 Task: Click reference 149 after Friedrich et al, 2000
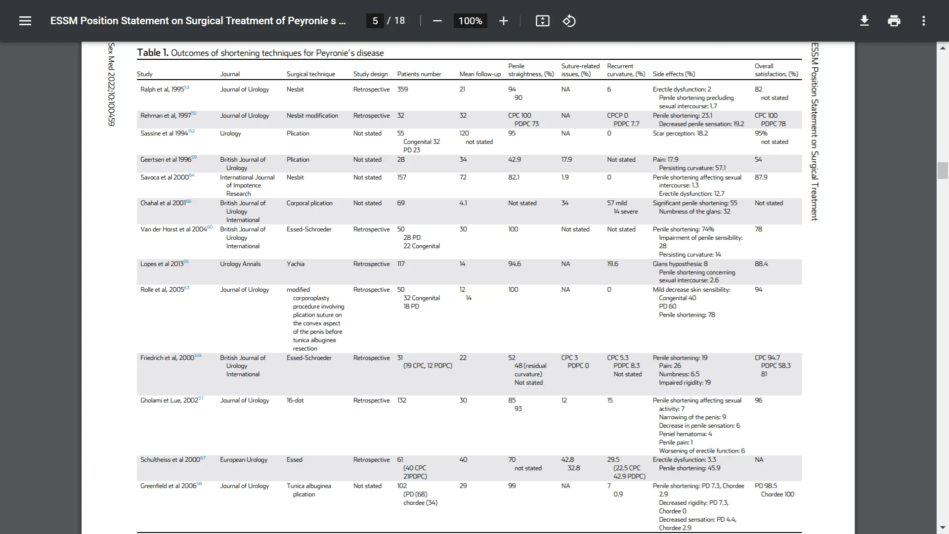pyautogui.click(x=198, y=356)
